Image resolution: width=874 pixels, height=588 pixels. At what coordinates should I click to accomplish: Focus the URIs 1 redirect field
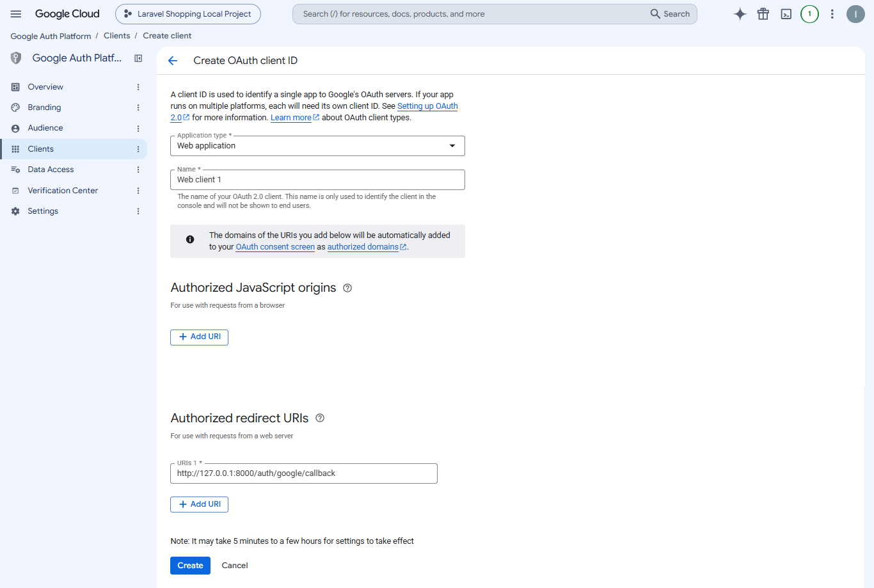(304, 473)
